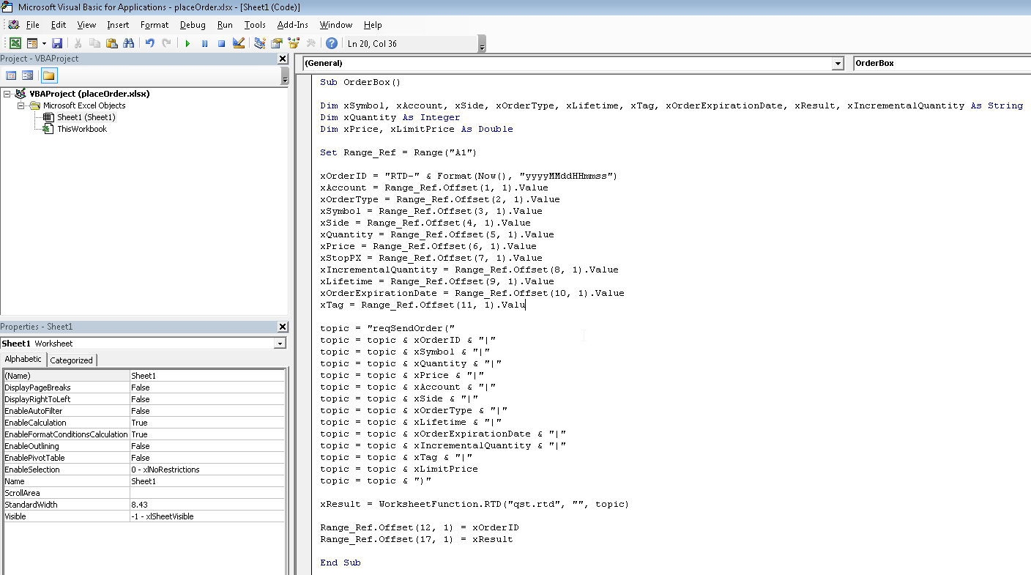Select Sheet1 (Sheet1) in project tree
This screenshot has width=1031, height=575.
pos(86,117)
